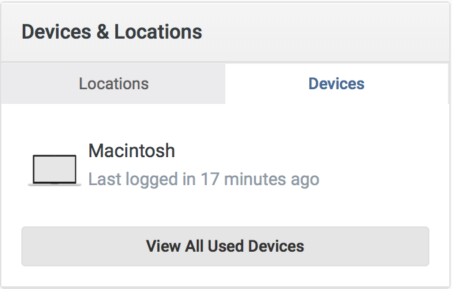The height and width of the screenshot is (289, 452).
Task: Open the full list of used devices
Action: point(225,246)
